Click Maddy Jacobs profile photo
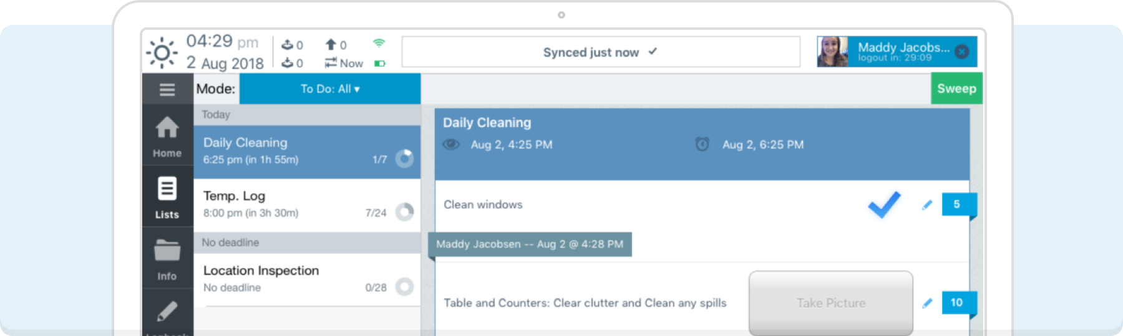 833,52
